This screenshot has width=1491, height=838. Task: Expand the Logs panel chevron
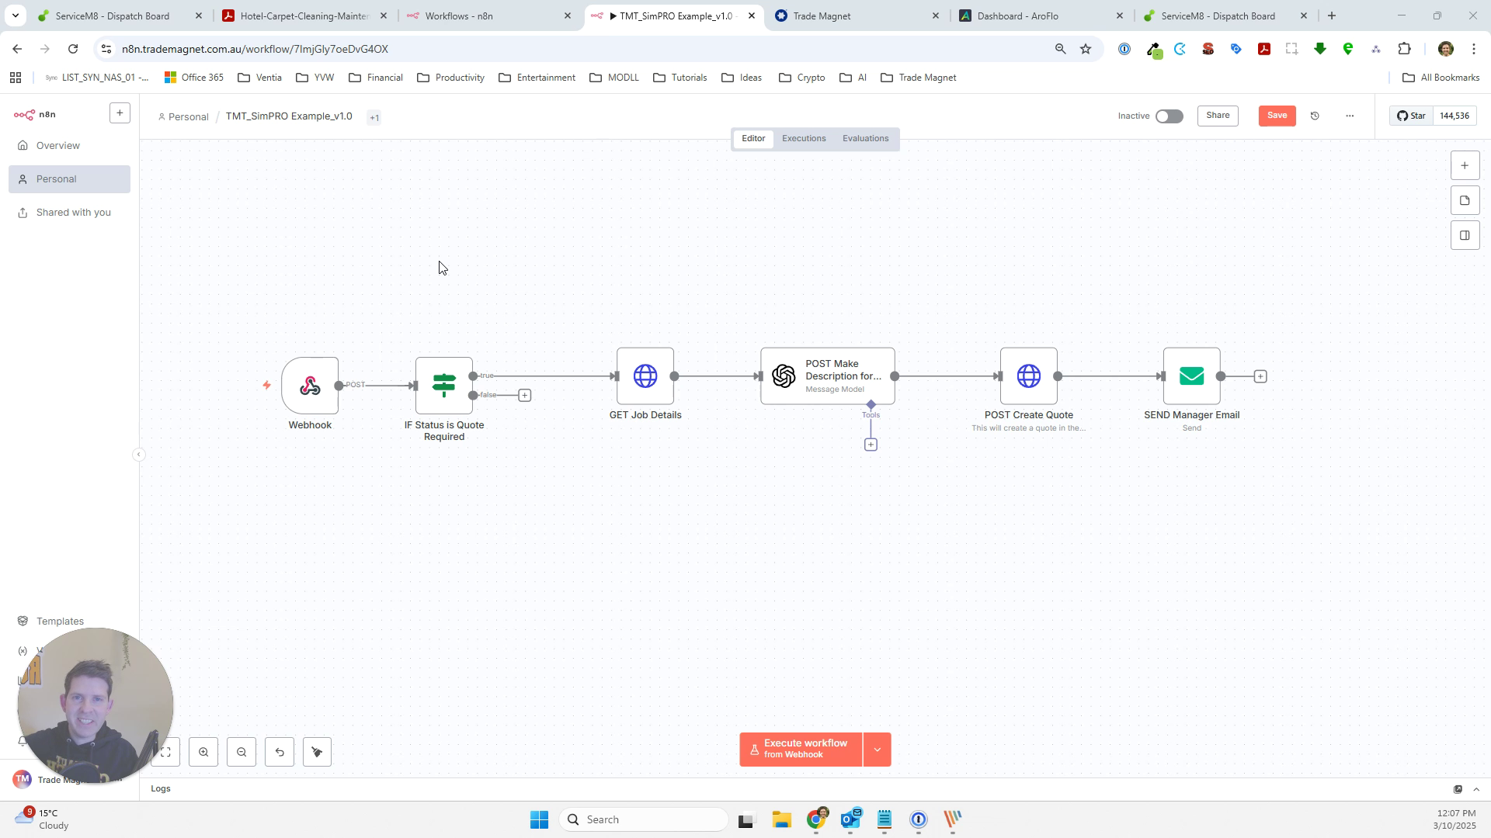tap(1476, 789)
